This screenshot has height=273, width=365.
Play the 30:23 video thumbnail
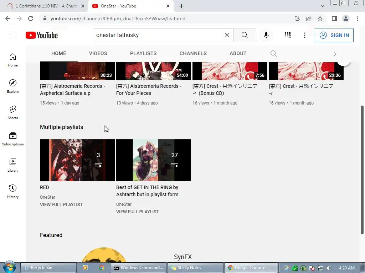[77, 71]
